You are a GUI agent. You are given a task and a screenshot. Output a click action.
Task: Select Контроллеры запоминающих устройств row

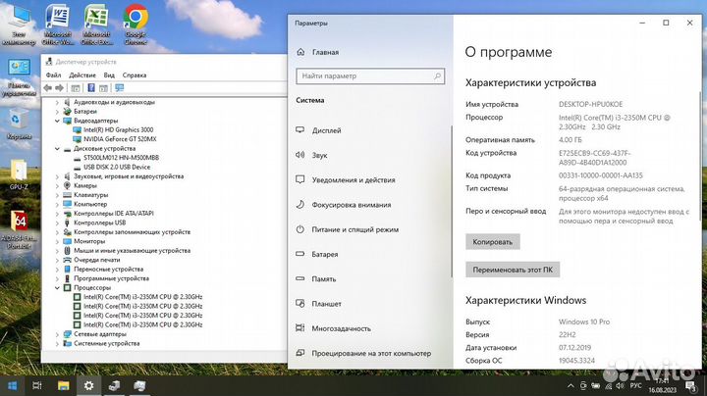coord(133,232)
